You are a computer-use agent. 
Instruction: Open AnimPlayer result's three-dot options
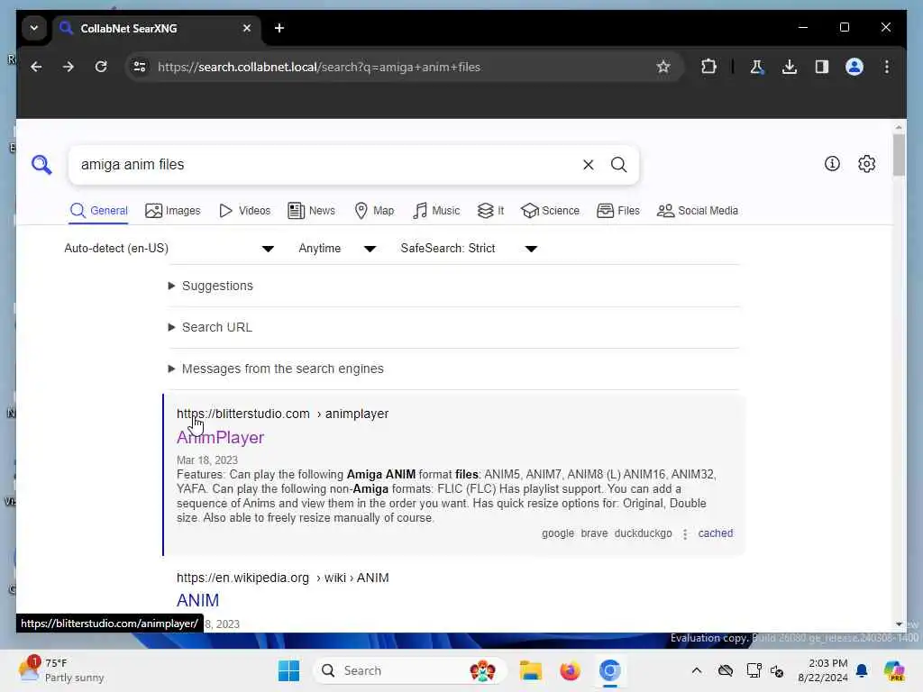pos(685,533)
